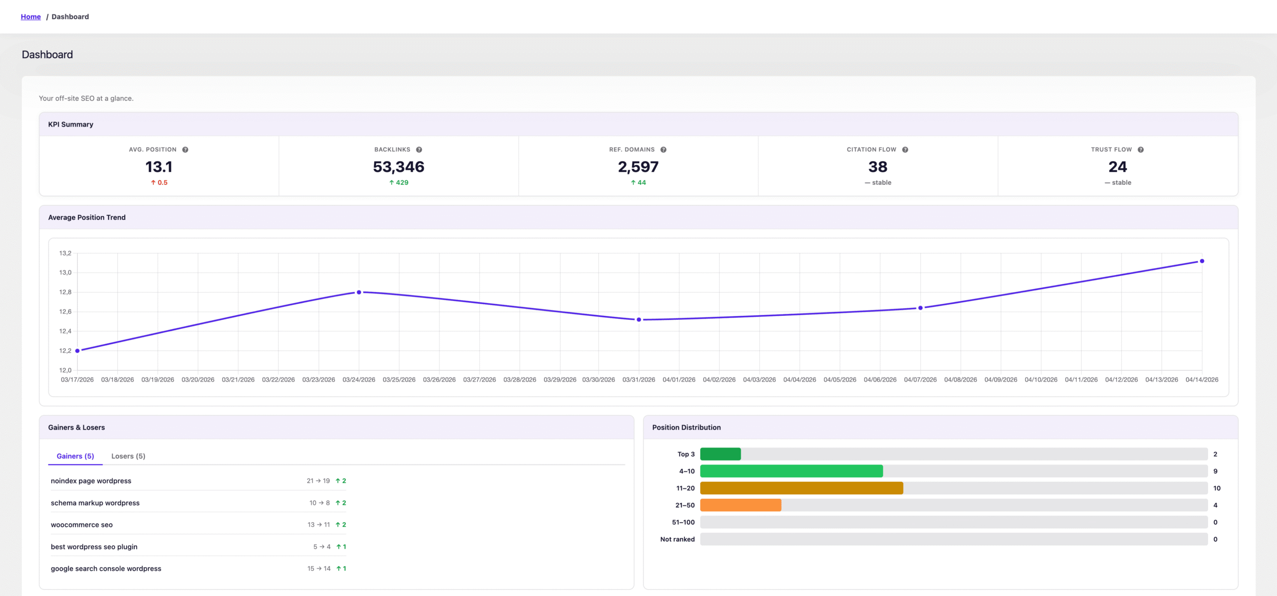Viewport: 1277px width, 596px height.
Task: Click the Top 3 dark green bar
Action: 720,454
